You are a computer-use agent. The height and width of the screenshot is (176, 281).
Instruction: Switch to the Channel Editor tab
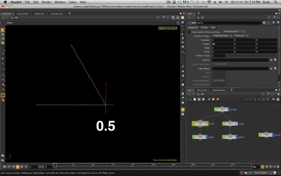(23, 14)
